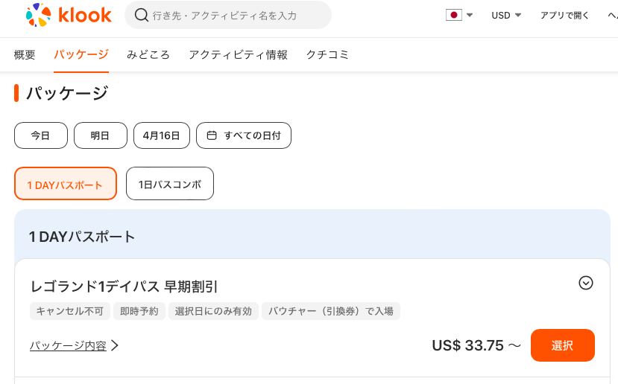Click the search magnifier icon
The height and width of the screenshot is (384, 618).
[x=141, y=16]
